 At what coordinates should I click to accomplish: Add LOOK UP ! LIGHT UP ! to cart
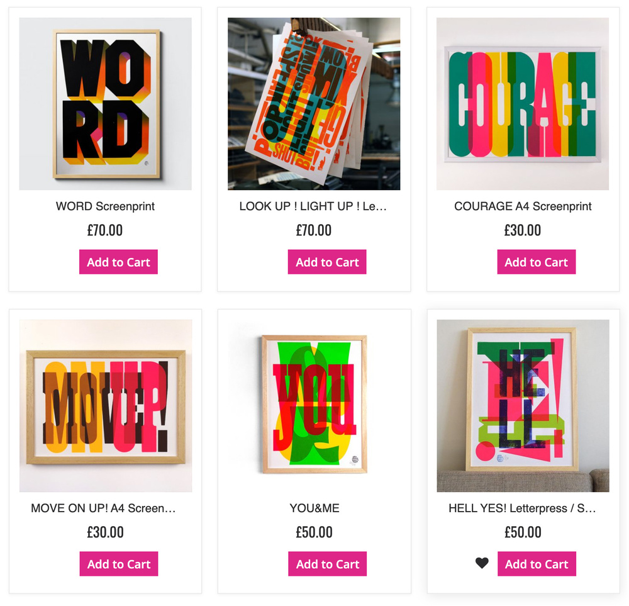[327, 262]
